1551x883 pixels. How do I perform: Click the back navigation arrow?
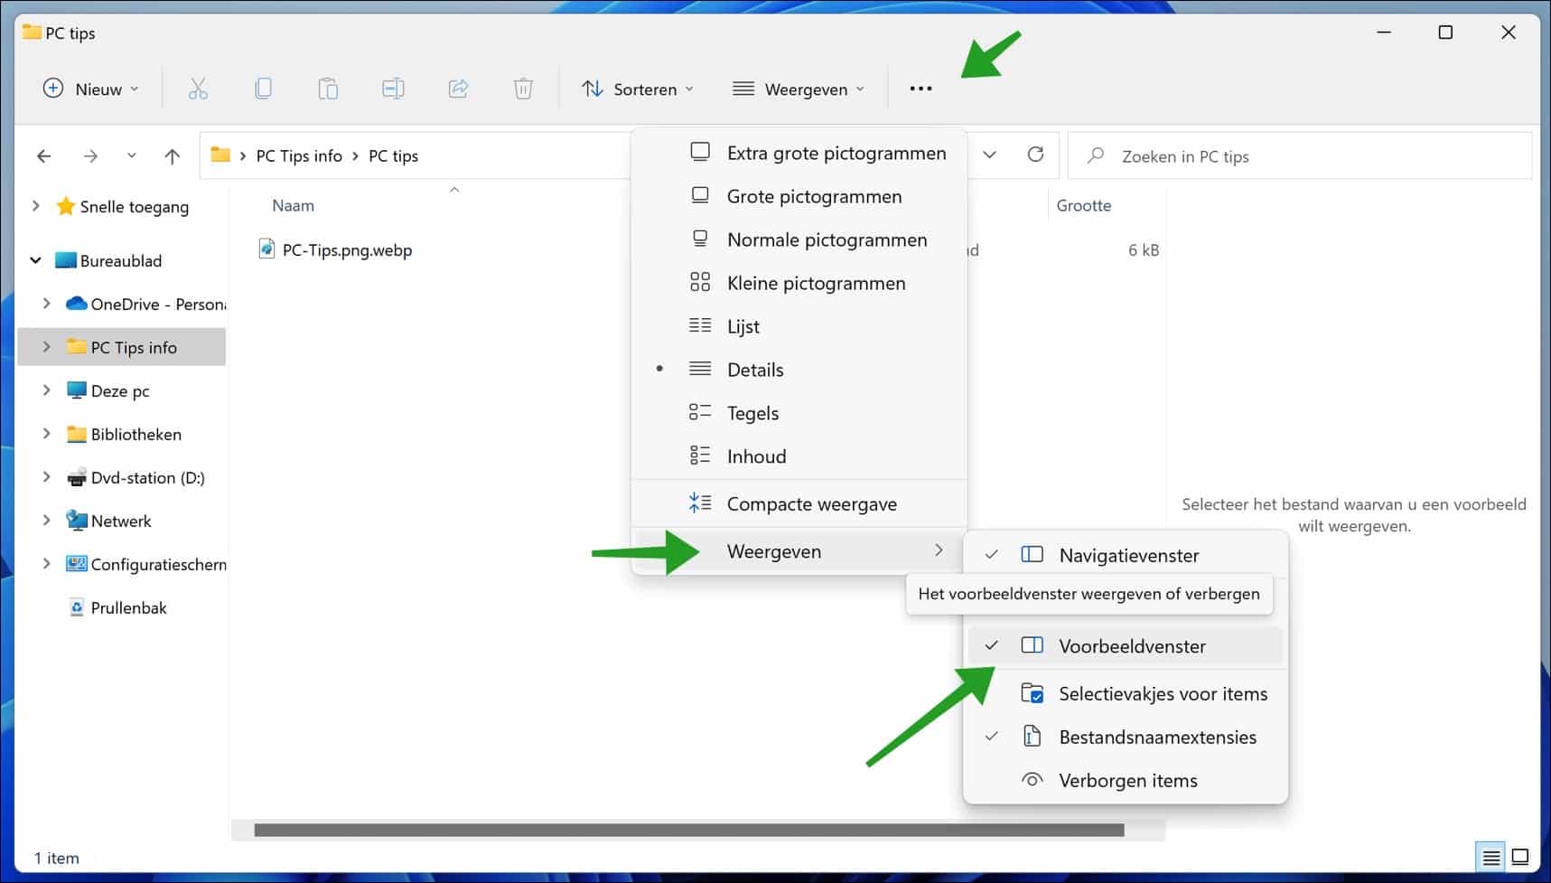click(43, 155)
